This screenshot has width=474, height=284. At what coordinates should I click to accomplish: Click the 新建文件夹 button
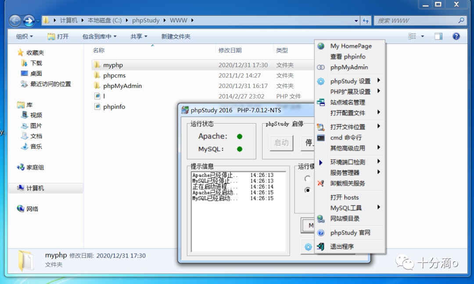pyautogui.click(x=176, y=36)
